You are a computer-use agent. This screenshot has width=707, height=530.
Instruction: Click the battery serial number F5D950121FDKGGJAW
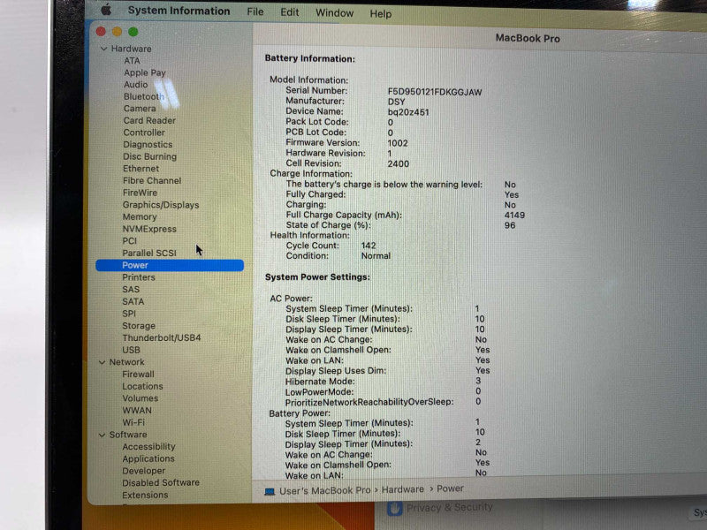(x=435, y=93)
